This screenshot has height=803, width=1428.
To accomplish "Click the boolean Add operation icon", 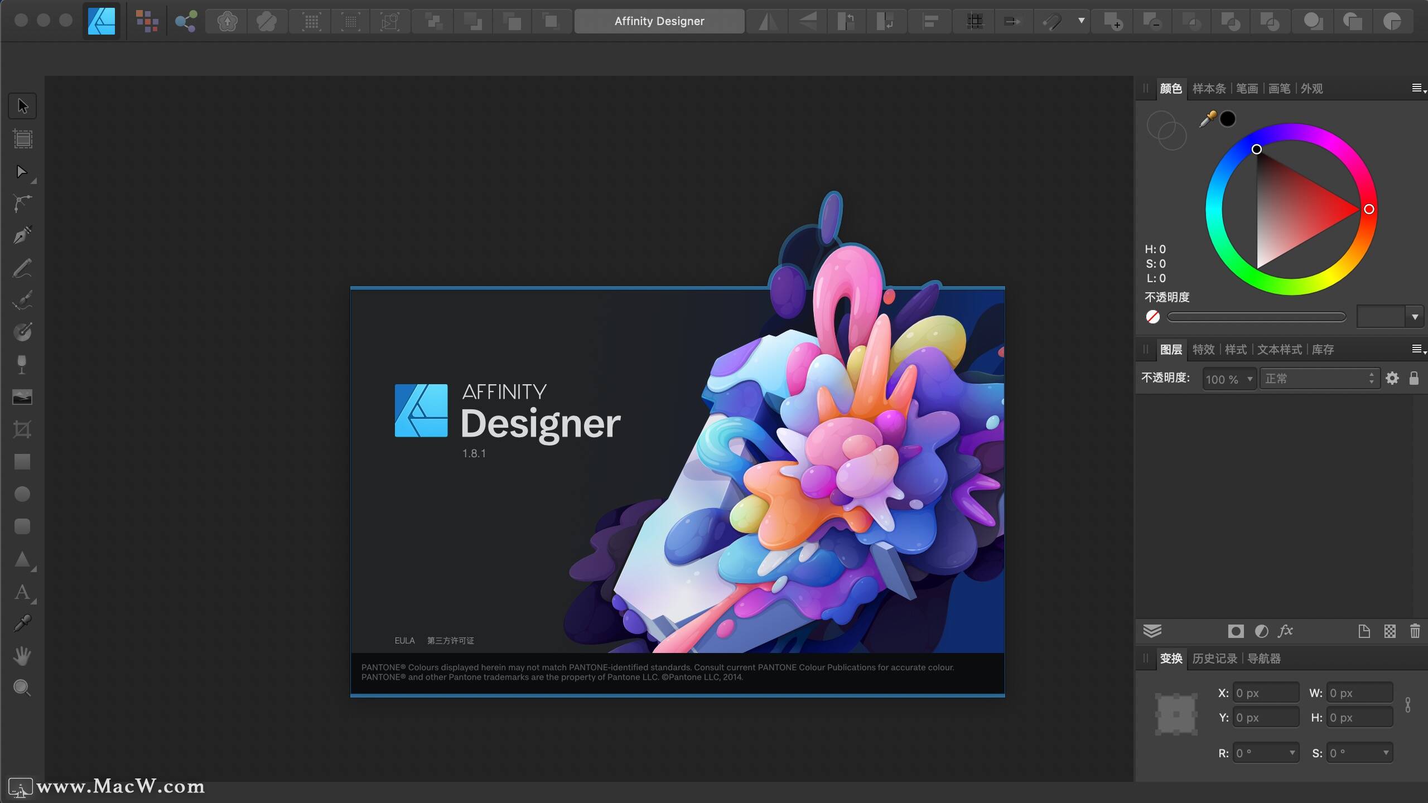I will pyautogui.click(x=1113, y=21).
